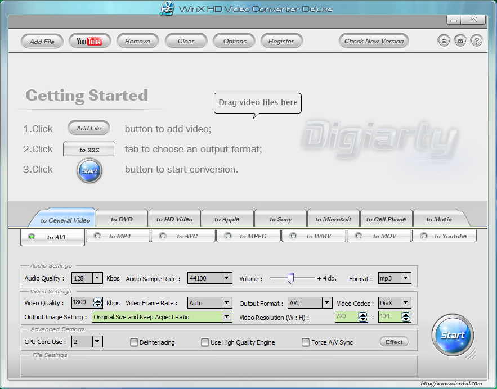497x389 pixels.
Task: Click the Video Resolution width stepper
Action: click(x=362, y=316)
